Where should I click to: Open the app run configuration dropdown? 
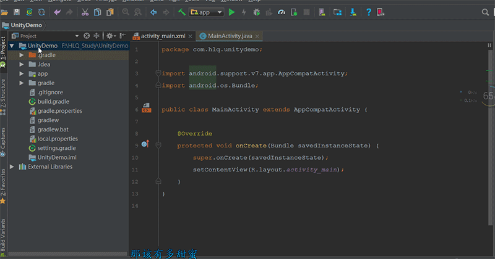tap(207, 12)
